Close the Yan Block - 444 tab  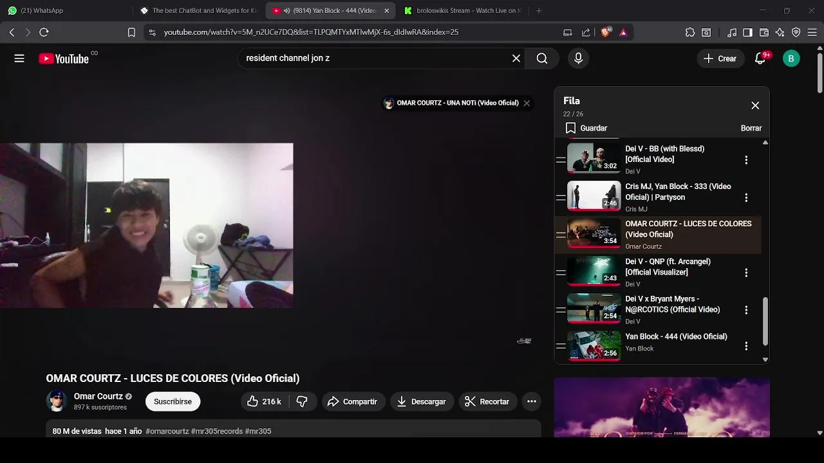(386, 10)
